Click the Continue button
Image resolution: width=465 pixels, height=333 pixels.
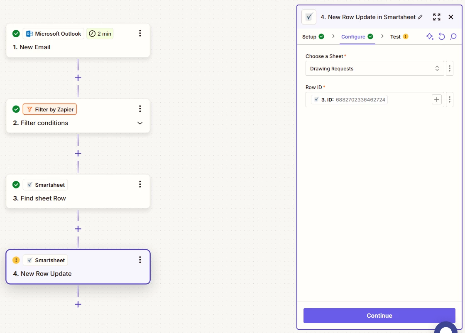(379, 316)
